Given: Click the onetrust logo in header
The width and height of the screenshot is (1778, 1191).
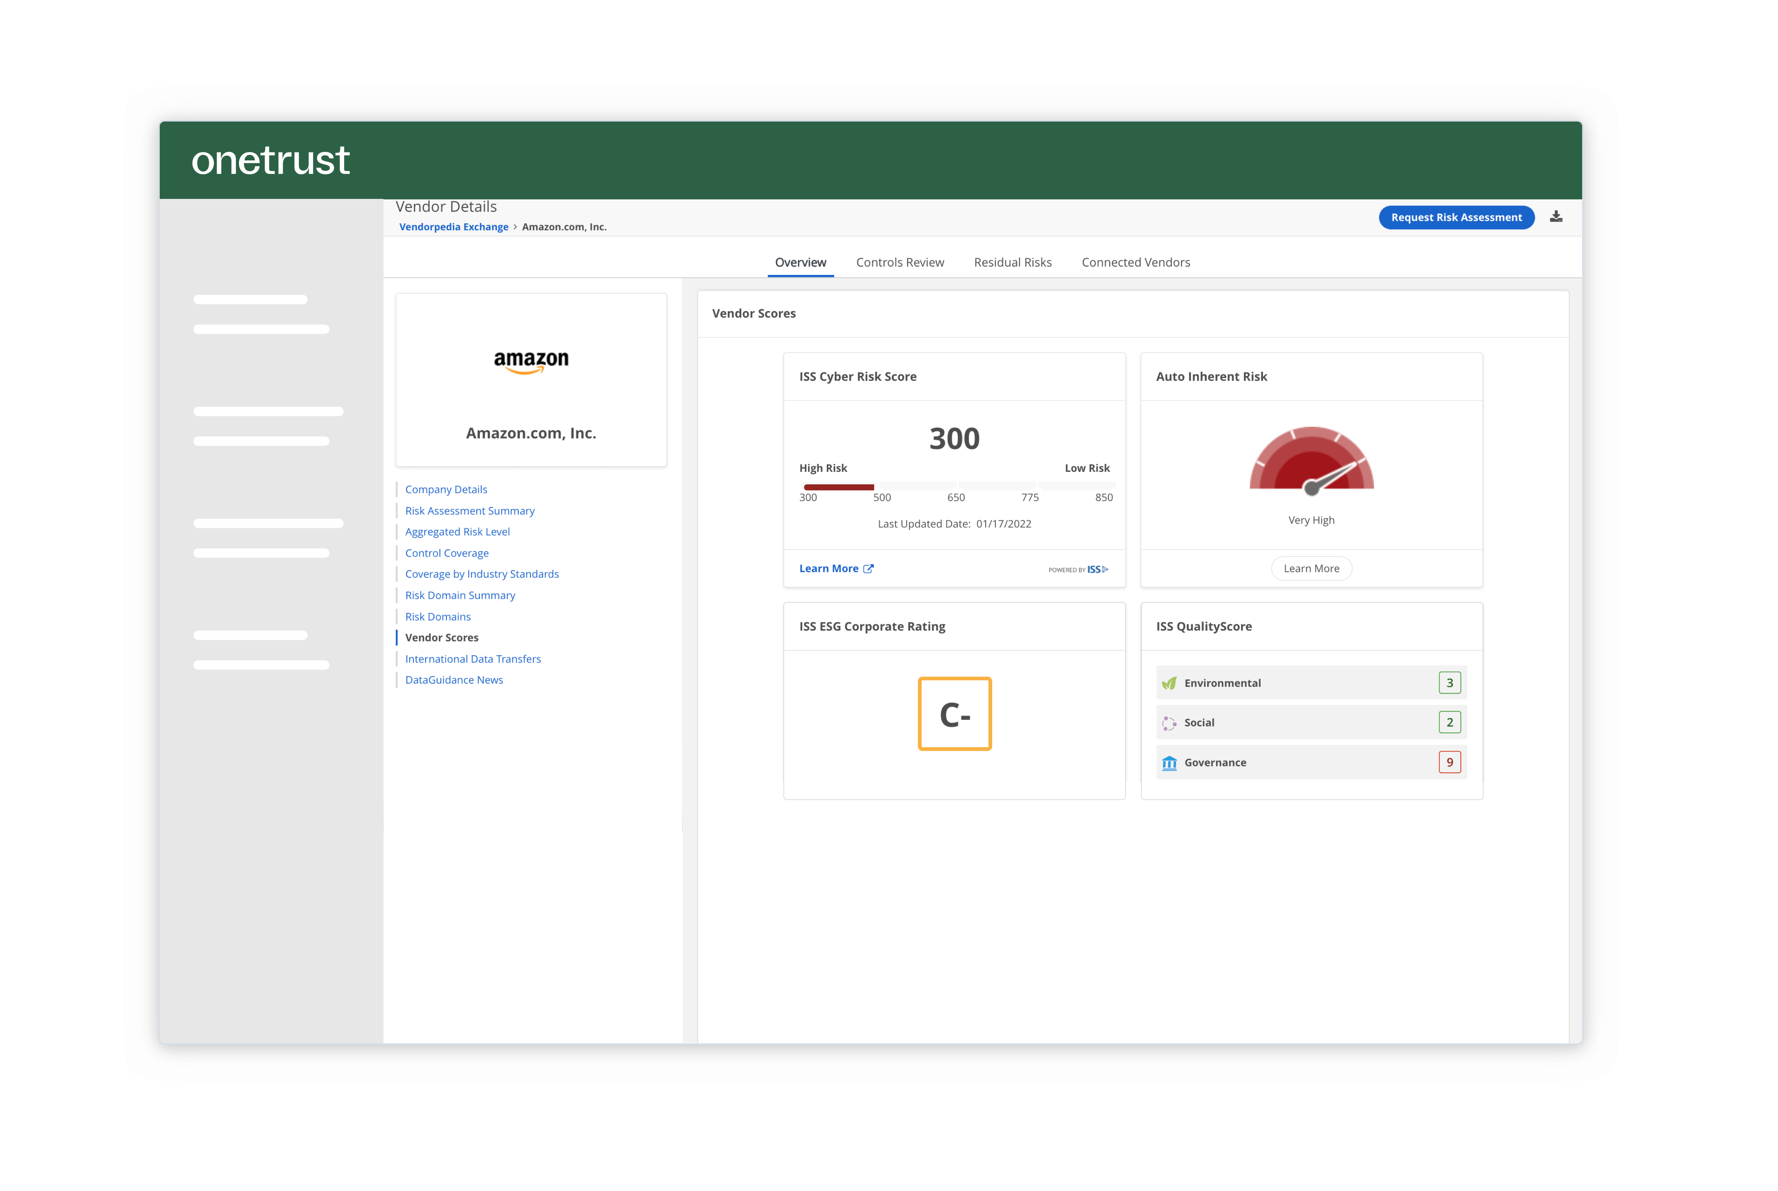Looking at the screenshot, I should 271,160.
